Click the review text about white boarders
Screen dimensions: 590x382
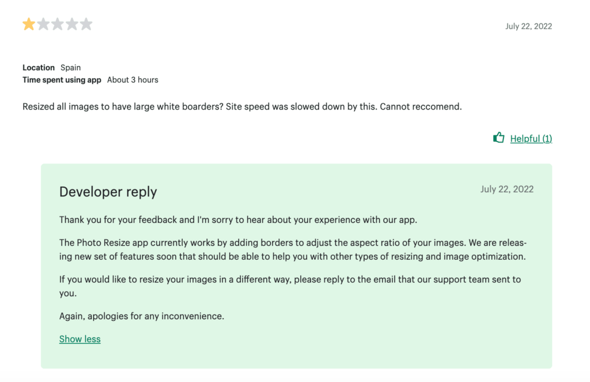(242, 107)
